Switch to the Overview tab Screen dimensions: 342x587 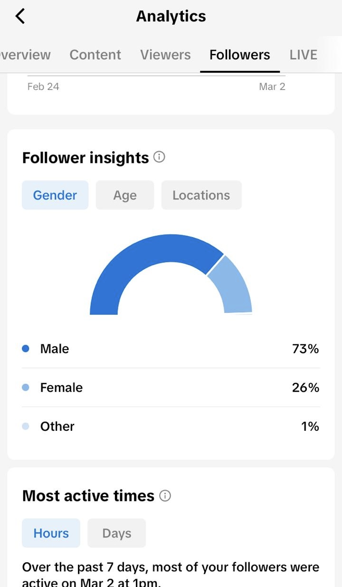coord(25,55)
